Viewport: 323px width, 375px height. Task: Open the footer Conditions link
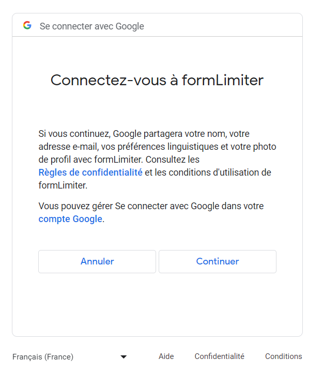point(283,356)
